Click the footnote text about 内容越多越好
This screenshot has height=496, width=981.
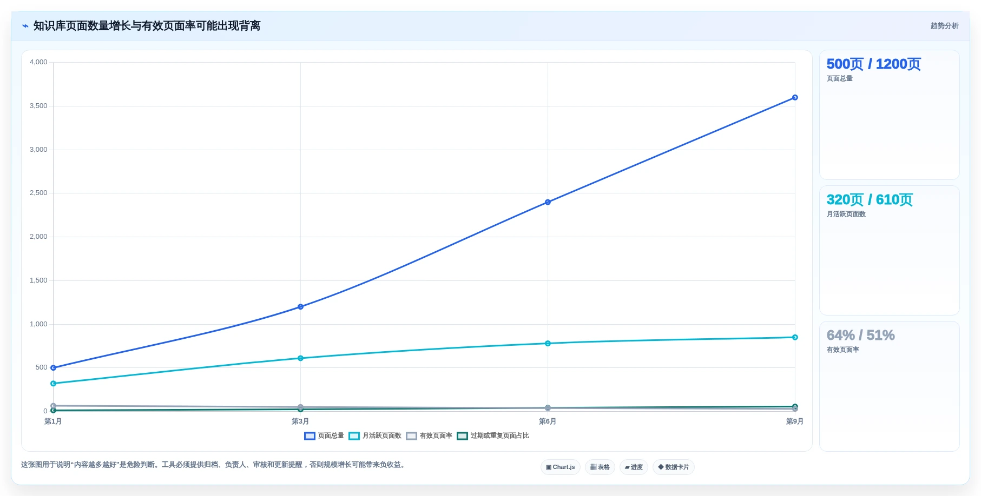(x=214, y=465)
